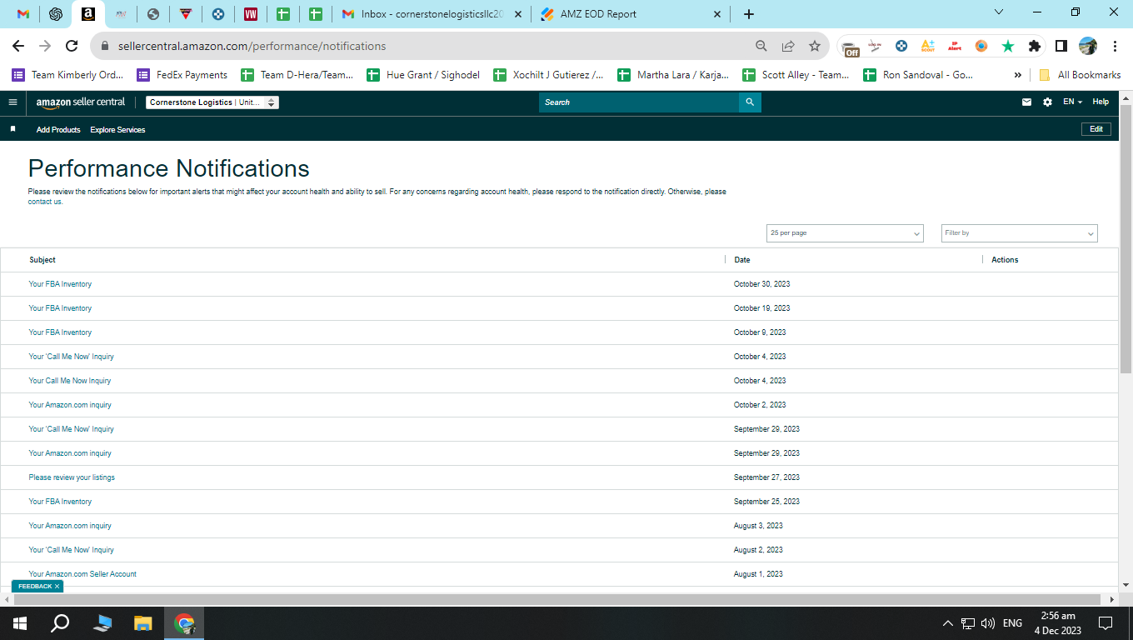Screen dimensions: 1133x640
Task: Click the browser address bar URL
Action: coord(252,46)
